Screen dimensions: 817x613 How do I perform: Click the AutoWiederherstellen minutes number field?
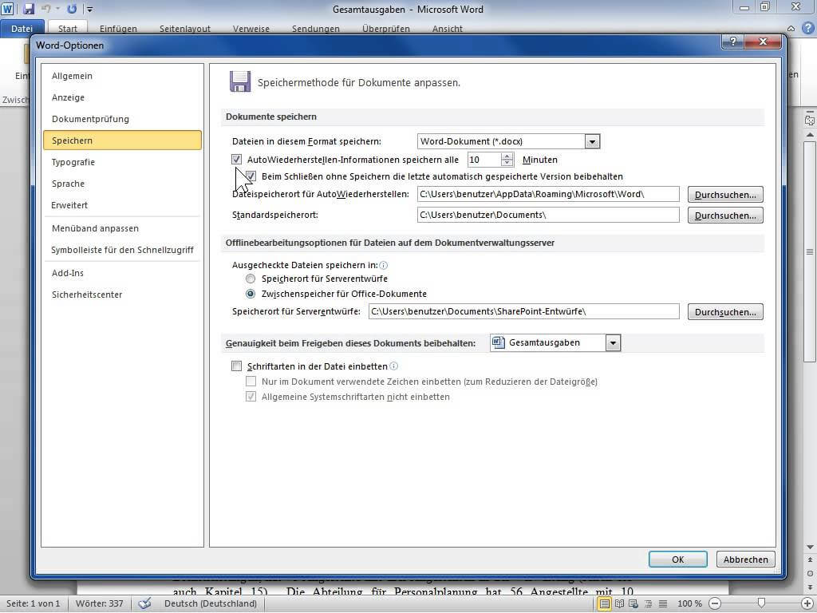tap(484, 160)
